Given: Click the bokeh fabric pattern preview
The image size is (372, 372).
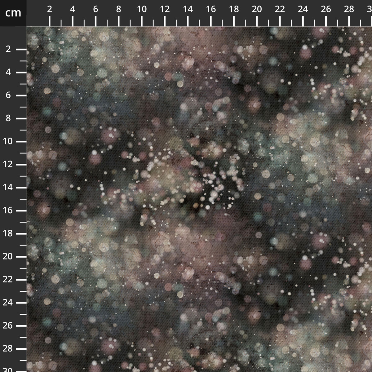Looking at the screenshot, I should click(199, 199).
